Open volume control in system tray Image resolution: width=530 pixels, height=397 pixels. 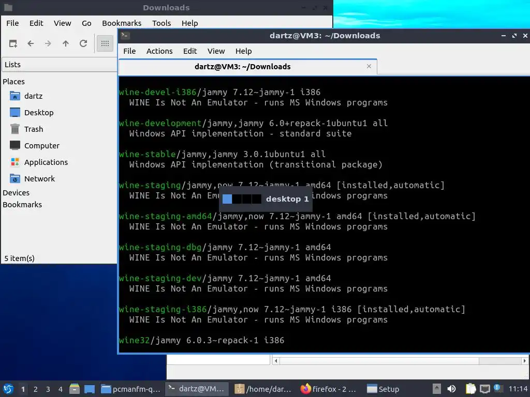[451, 389]
